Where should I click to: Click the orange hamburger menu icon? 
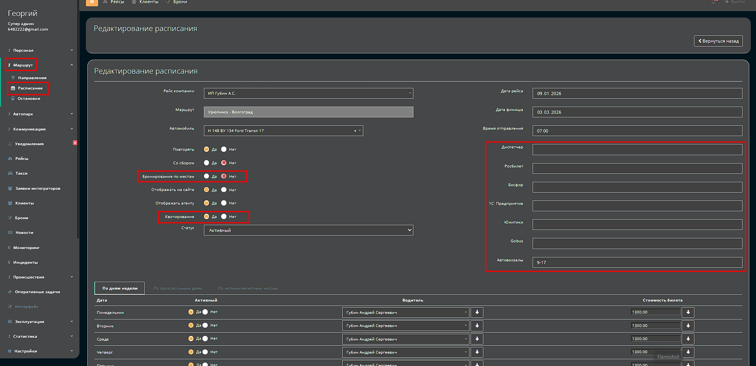92,2
